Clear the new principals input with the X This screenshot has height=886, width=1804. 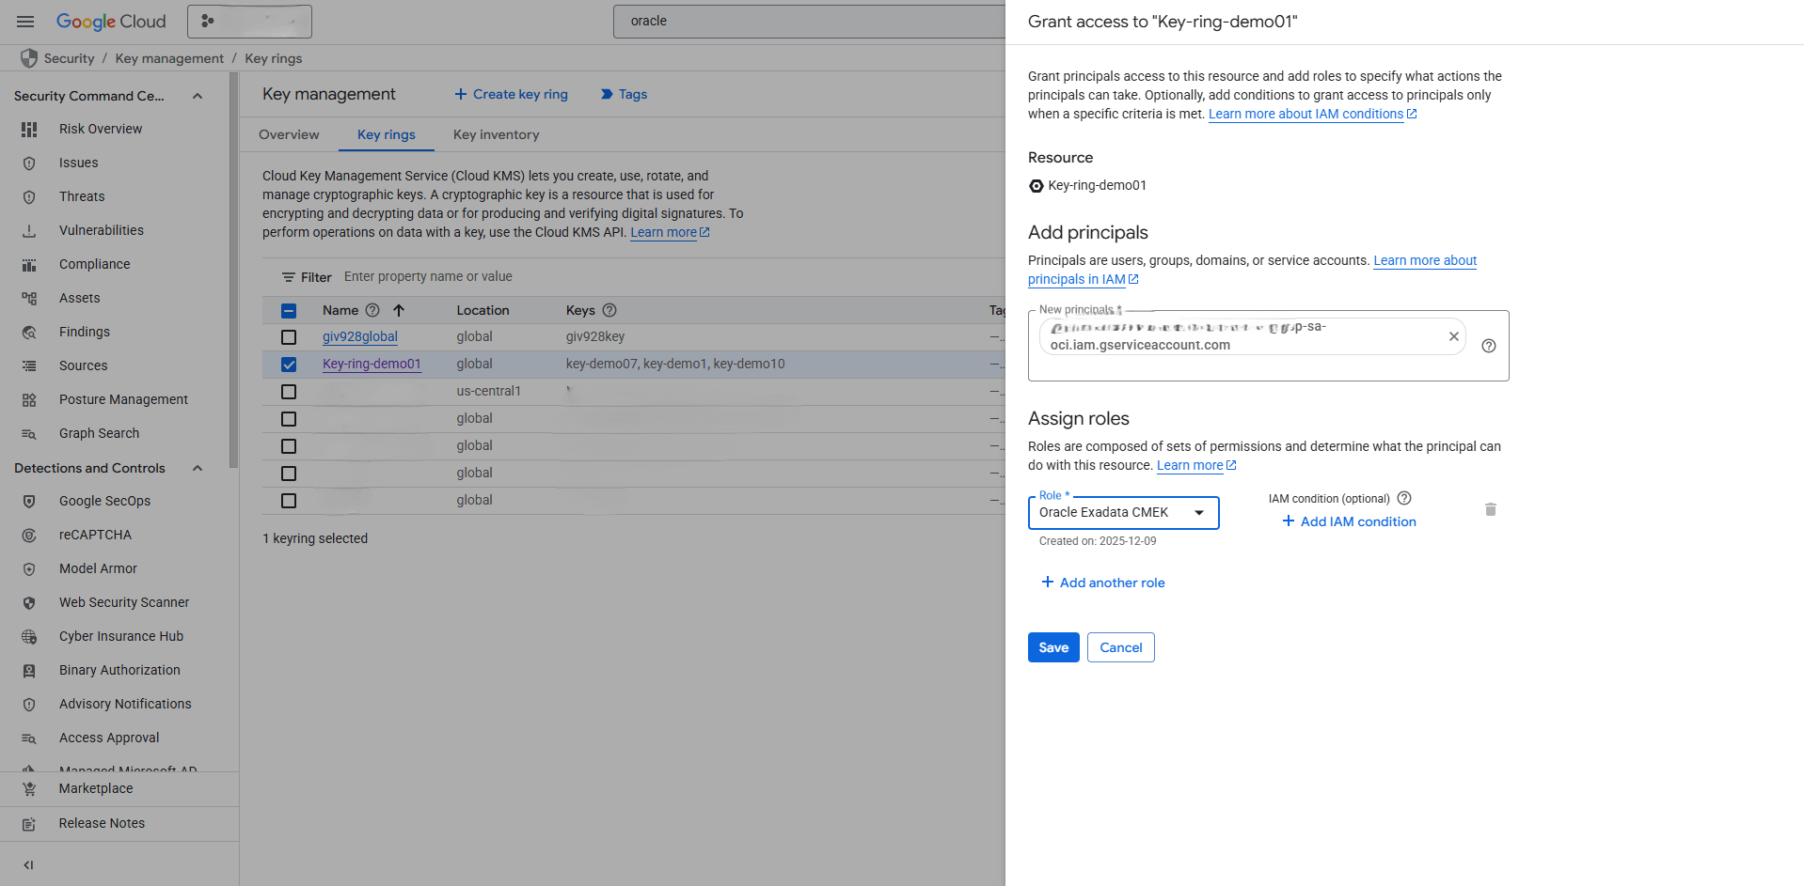point(1453,335)
